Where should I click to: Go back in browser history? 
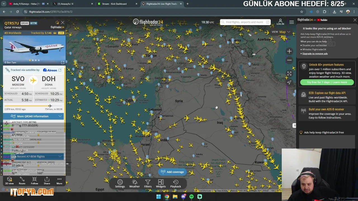pos(4,12)
